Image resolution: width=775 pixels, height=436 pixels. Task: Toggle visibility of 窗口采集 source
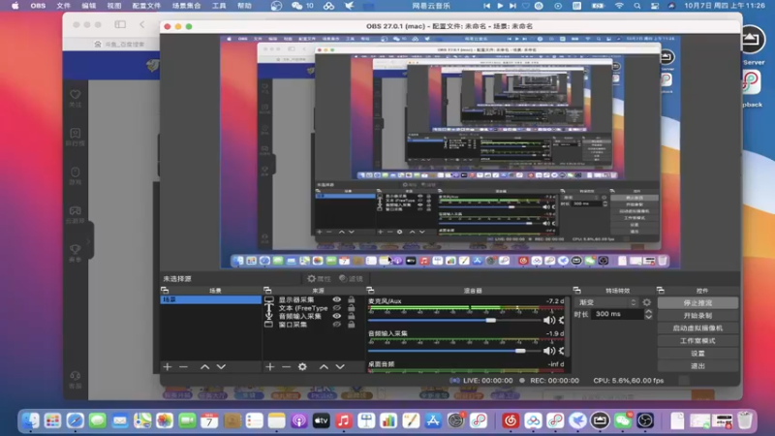click(336, 325)
